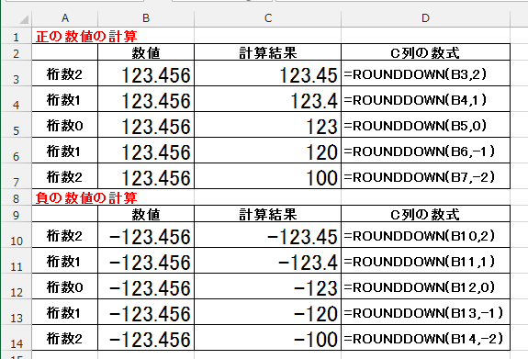
Task: Click cell A8 negative values heading
Action: [x=65, y=197]
